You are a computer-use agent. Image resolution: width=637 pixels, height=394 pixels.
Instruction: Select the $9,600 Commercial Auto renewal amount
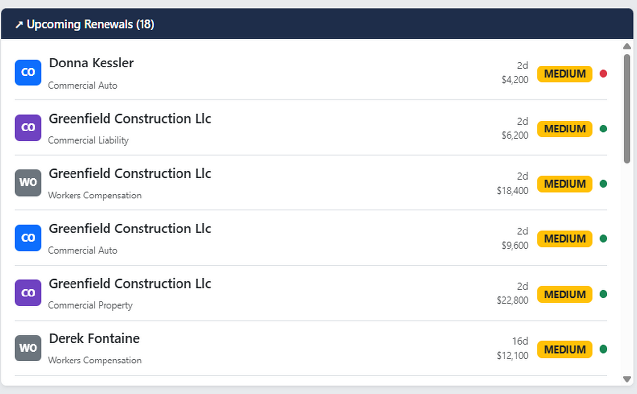(515, 245)
